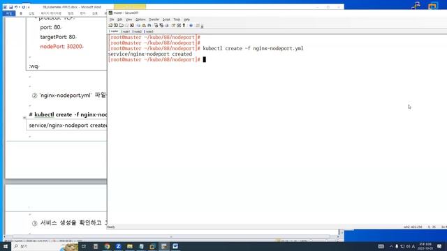447x251 pixels.
Task: Open the Script menu in SecureCRT
Action: [166, 20]
